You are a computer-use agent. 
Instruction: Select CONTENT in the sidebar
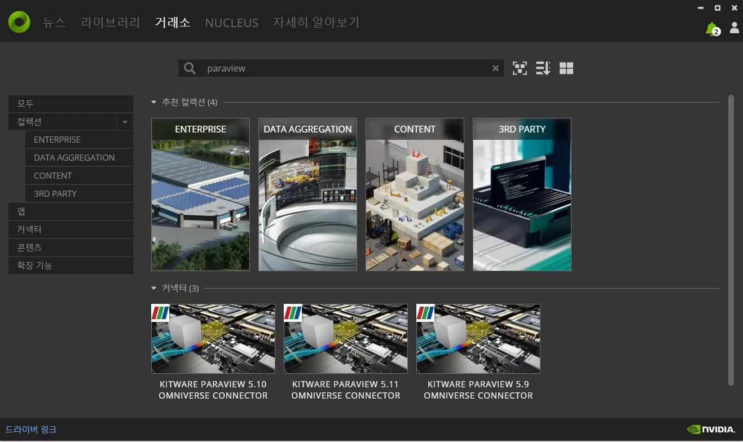point(79,175)
